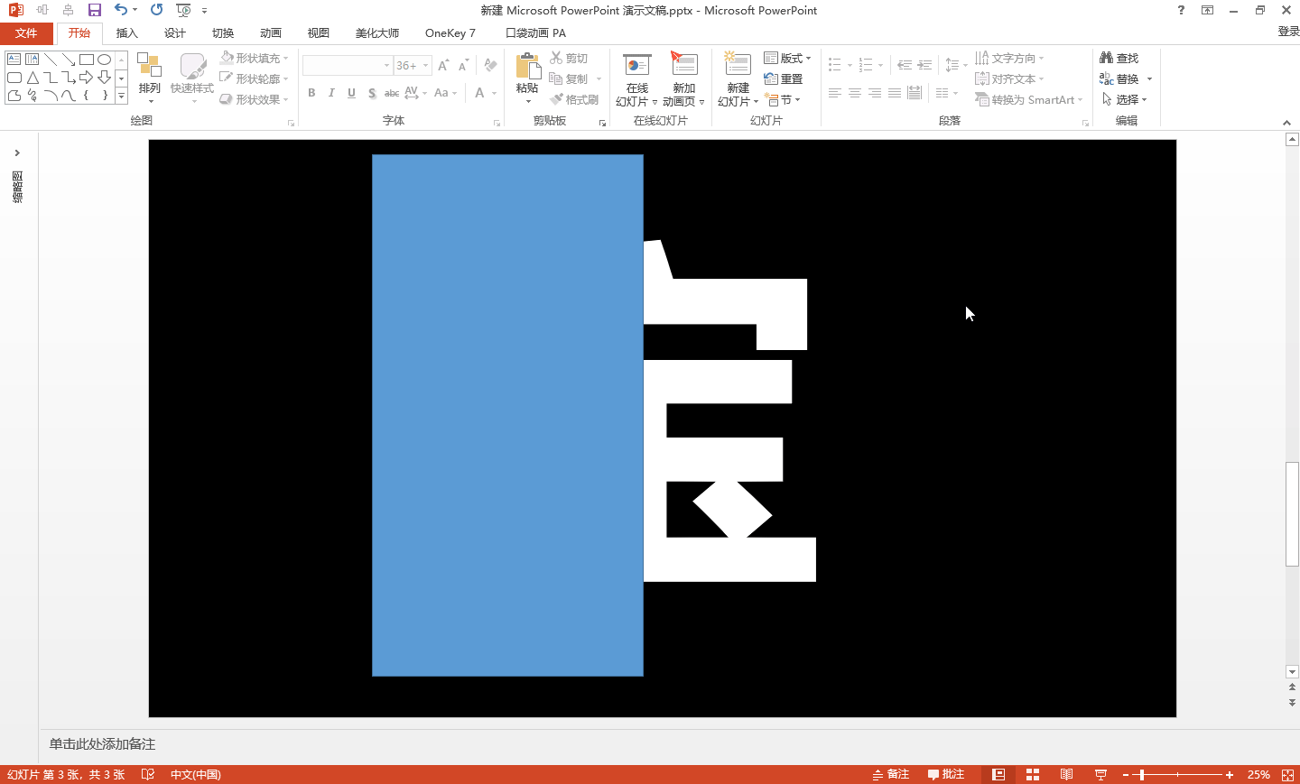Viewport: 1300px width, 784px height.
Task: Open the font name combo box
Action: click(x=348, y=66)
